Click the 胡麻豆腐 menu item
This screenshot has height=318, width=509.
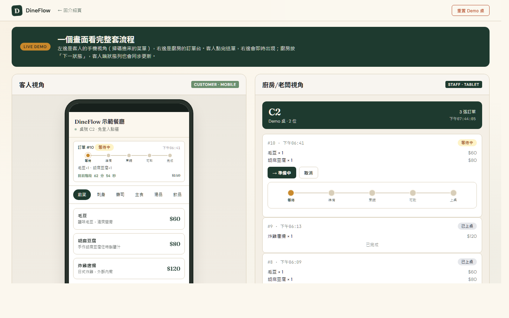[129, 243]
